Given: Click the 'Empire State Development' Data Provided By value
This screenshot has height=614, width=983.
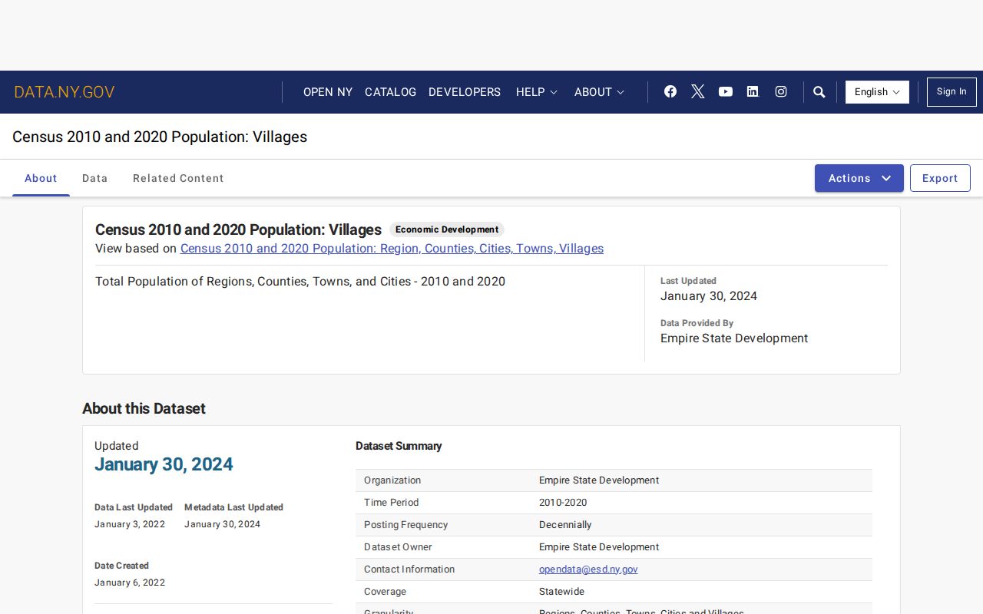Looking at the screenshot, I should [x=734, y=338].
